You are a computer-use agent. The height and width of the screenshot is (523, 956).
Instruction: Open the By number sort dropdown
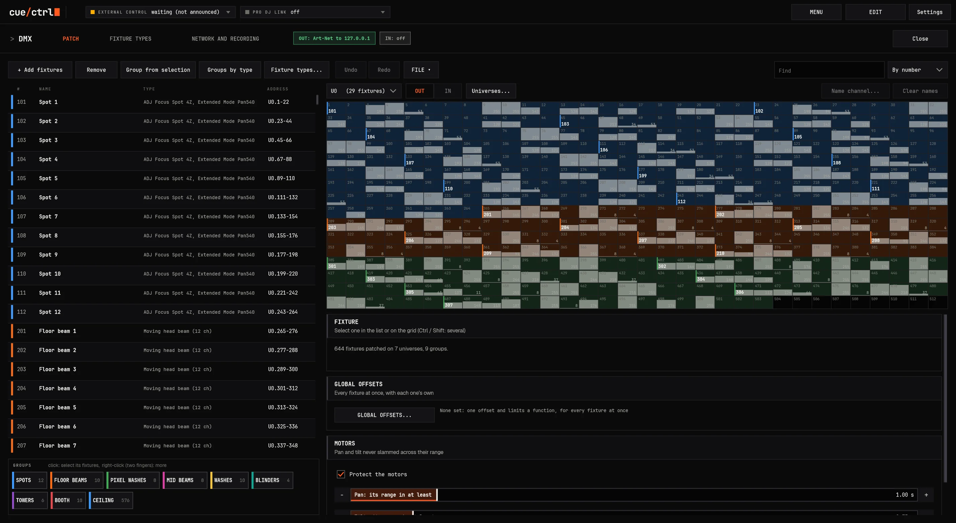coord(918,70)
